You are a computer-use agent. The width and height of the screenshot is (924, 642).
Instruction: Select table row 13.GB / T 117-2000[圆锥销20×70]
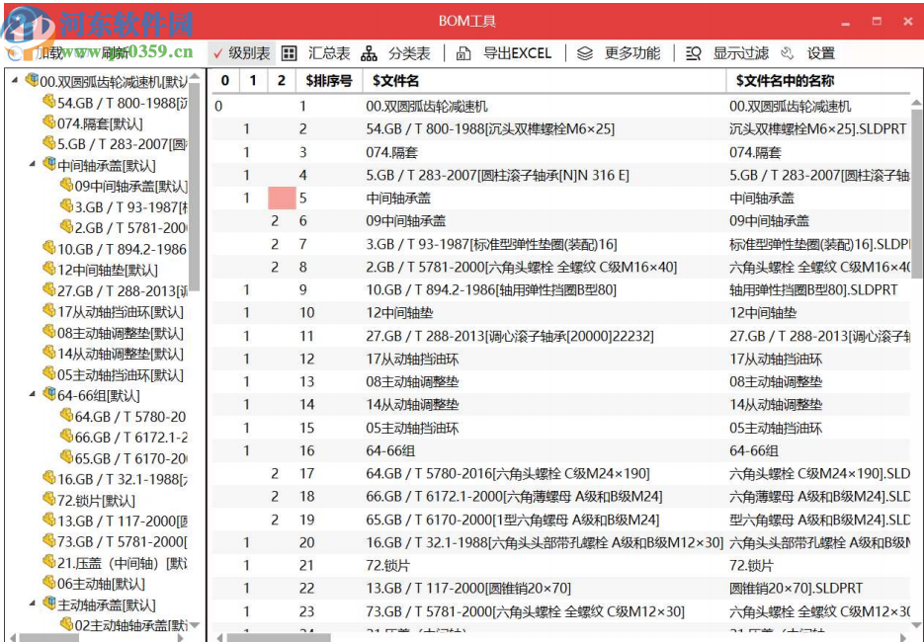(561, 589)
